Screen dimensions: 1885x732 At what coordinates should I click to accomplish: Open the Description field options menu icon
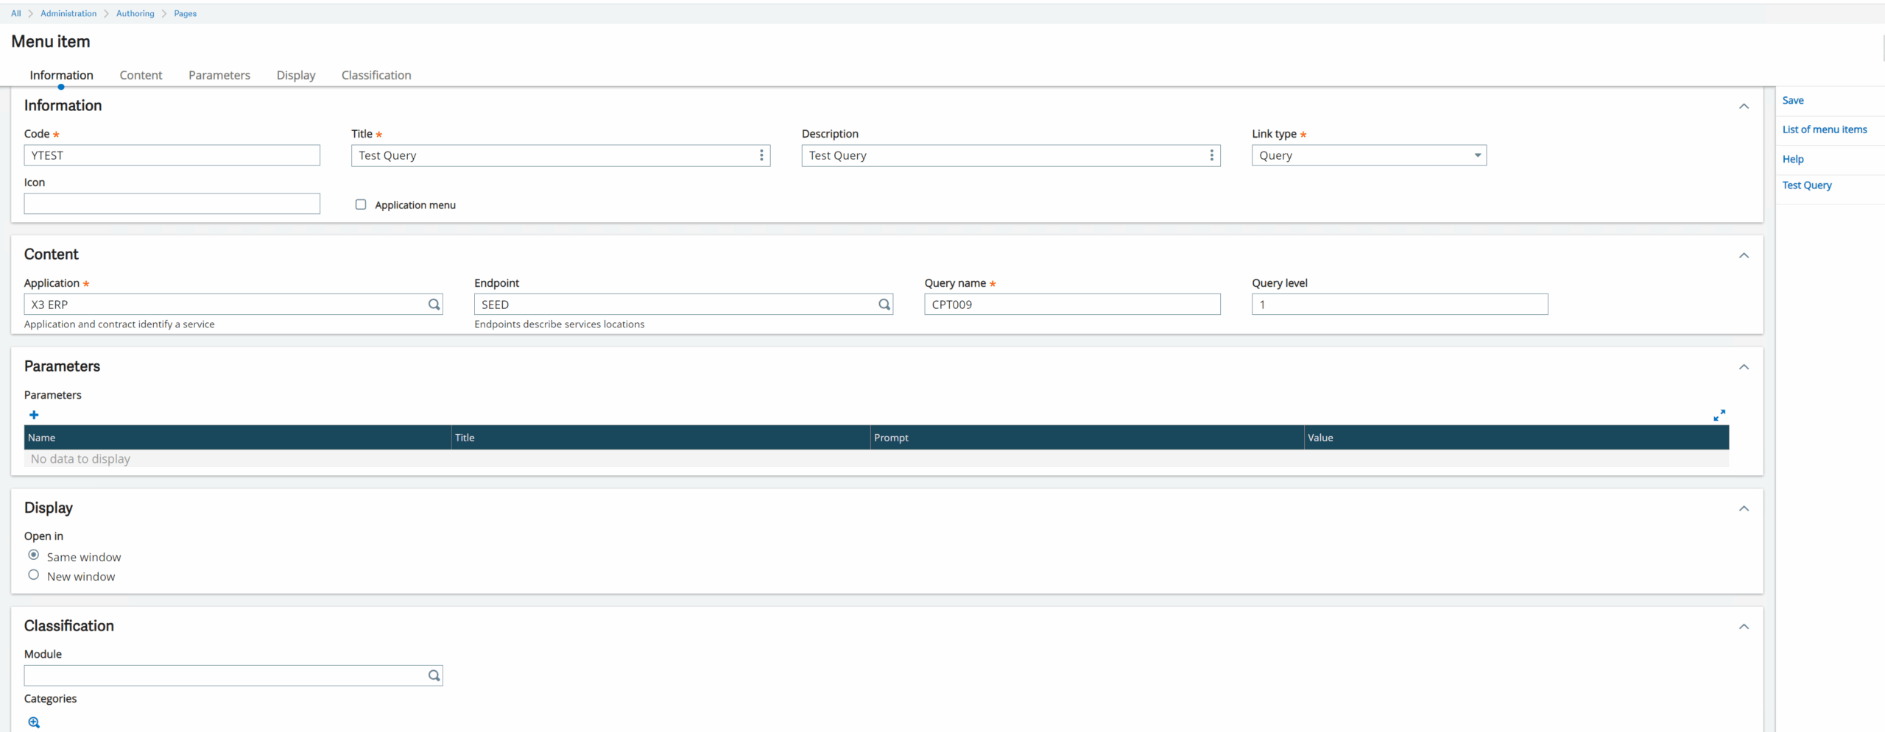[x=1211, y=155]
